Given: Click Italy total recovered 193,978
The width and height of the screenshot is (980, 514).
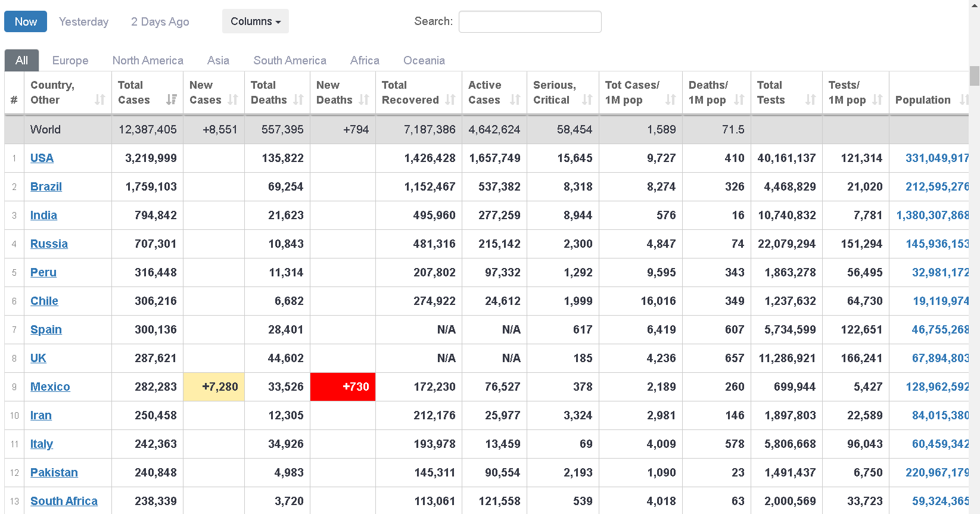Looking at the screenshot, I should tap(434, 444).
